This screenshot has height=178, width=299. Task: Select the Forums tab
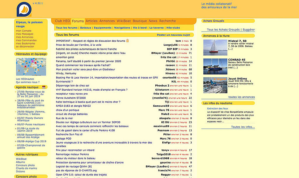[x=78, y=21]
